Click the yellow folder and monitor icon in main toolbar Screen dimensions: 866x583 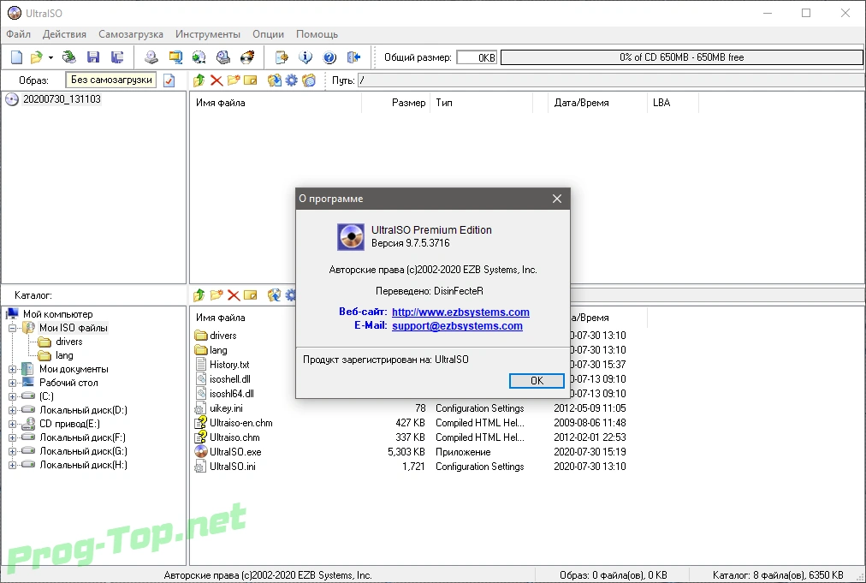(175, 57)
